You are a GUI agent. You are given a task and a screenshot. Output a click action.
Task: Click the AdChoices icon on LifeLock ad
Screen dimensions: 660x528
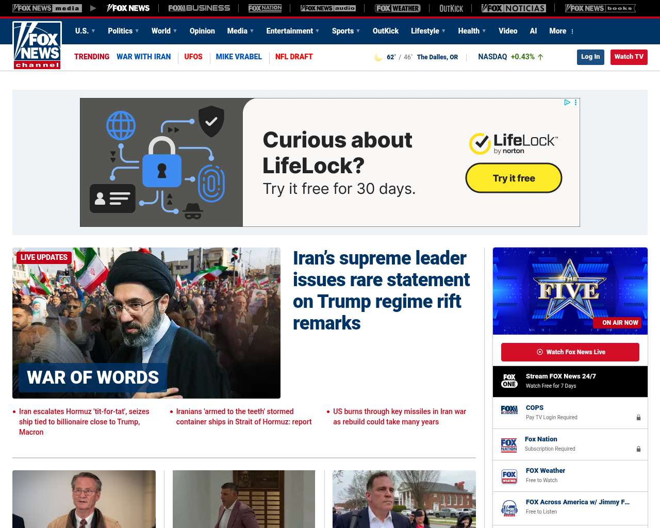(567, 103)
